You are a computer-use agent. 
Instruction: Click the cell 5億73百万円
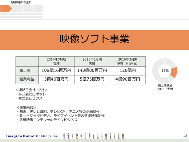tap(92, 79)
